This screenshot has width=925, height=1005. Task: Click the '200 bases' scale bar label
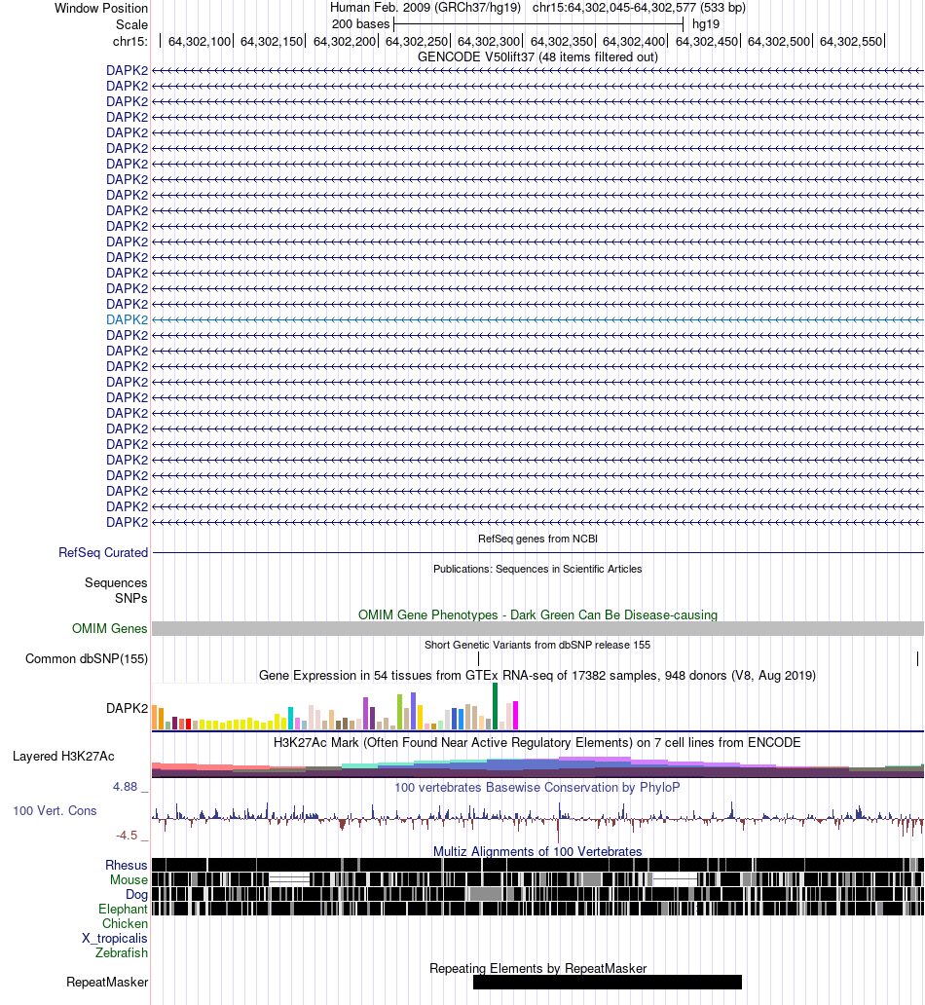point(361,24)
